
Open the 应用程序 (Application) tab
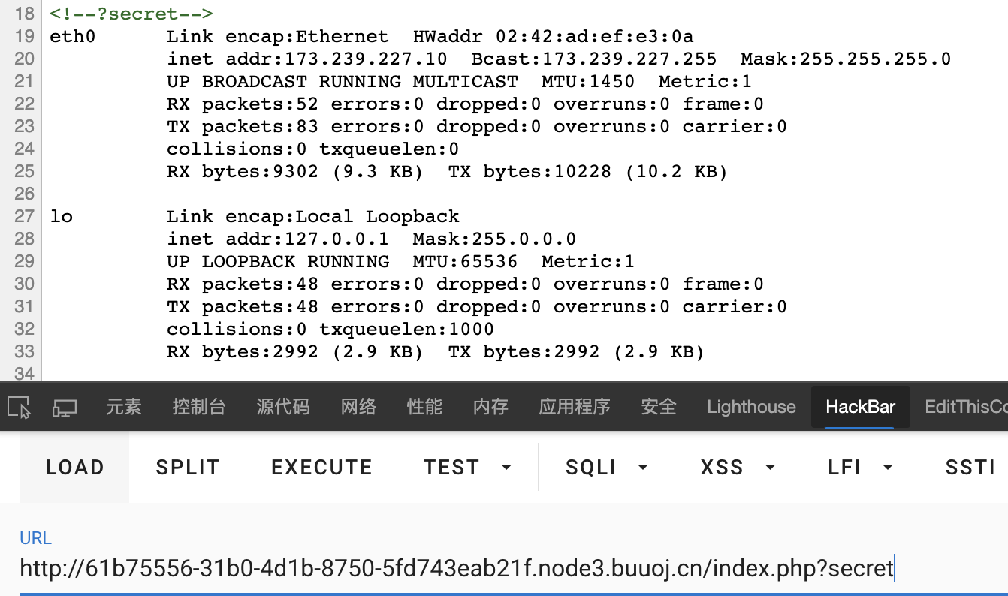point(575,407)
